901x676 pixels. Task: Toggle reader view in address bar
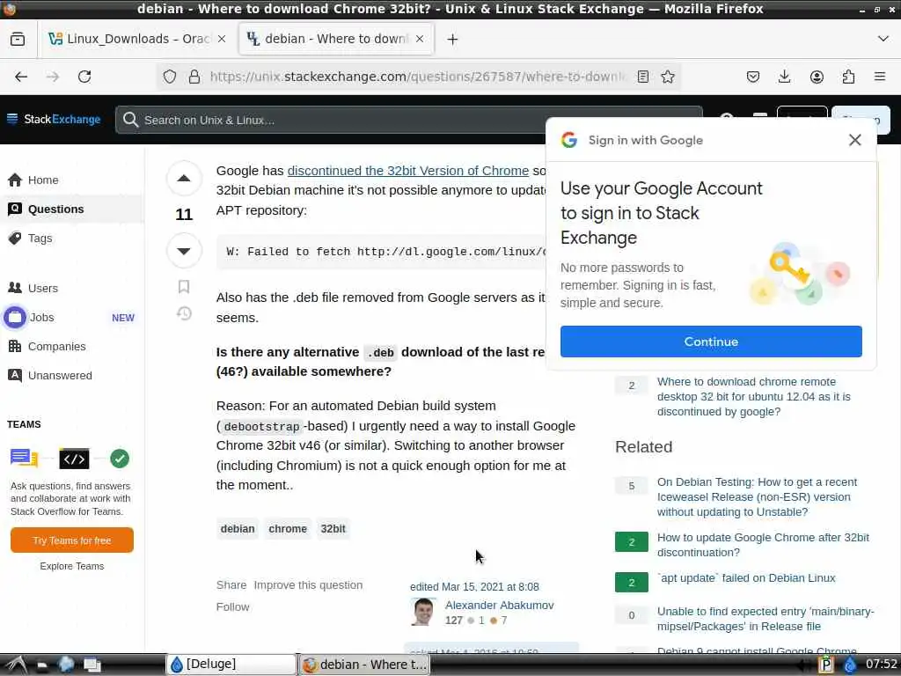[643, 77]
